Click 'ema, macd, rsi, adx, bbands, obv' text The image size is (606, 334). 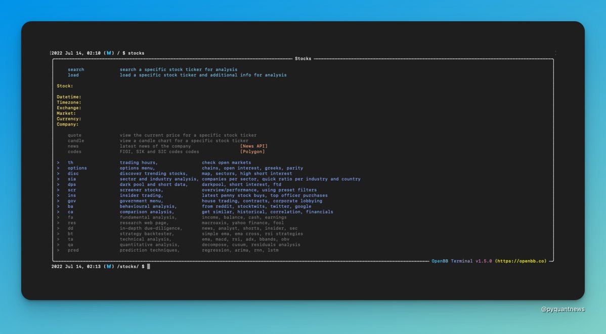245,239
